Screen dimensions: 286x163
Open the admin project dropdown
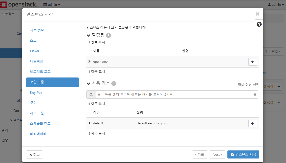point(52,5)
